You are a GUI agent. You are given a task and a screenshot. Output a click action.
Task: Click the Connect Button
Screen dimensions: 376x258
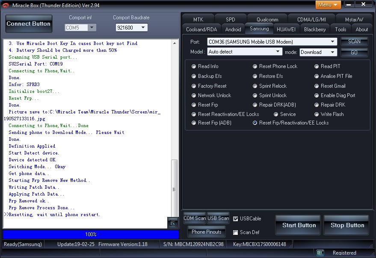[x=29, y=24]
